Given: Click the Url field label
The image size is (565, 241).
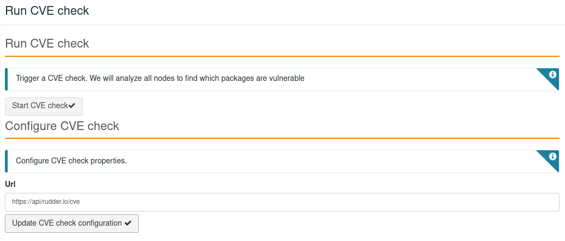Looking at the screenshot, I should pos(10,184).
